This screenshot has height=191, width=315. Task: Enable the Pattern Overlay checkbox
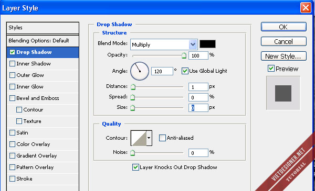point(12,167)
